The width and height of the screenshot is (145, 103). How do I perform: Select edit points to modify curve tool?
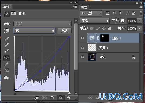(6, 58)
